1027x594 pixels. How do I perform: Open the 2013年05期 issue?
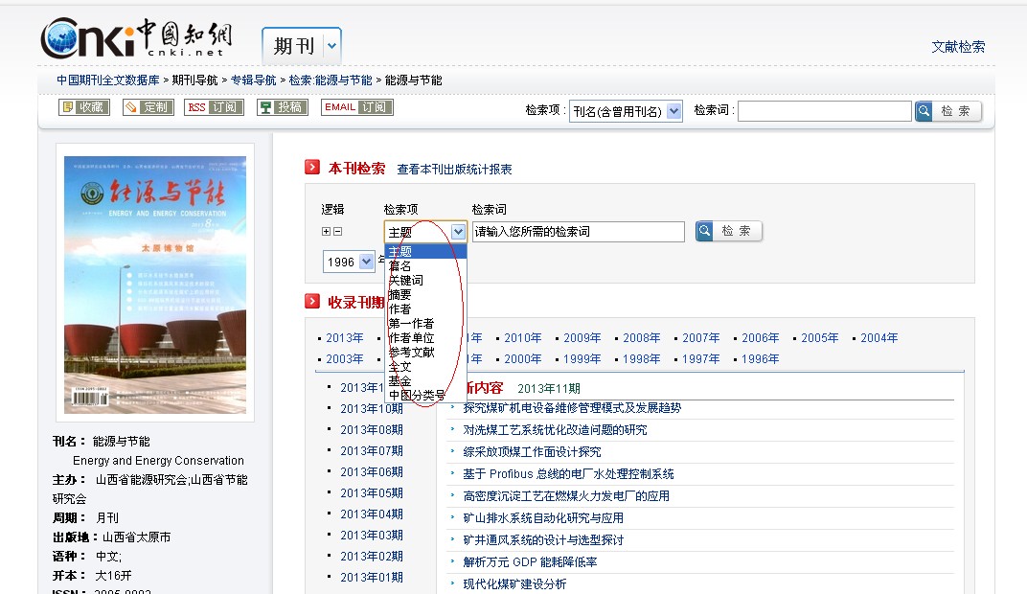(372, 492)
